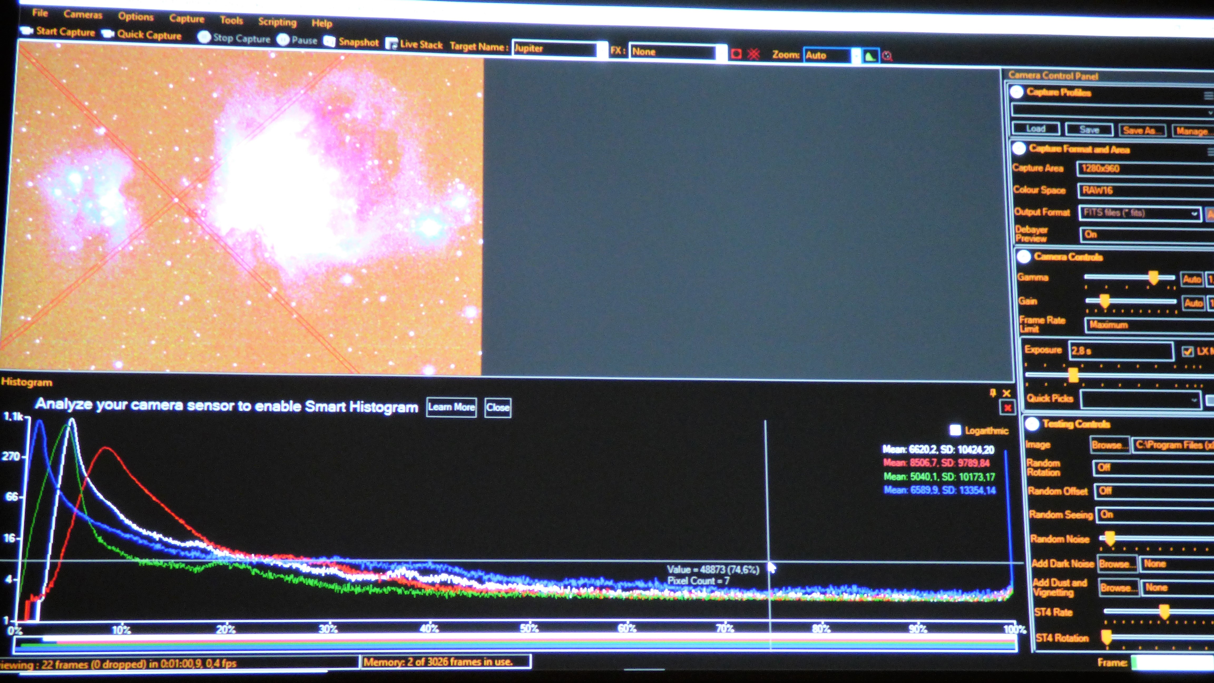This screenshot has height=683, width=1214.
Task: Open the Random Offset Off dropdown
Action: click(x=1154, y=491)
